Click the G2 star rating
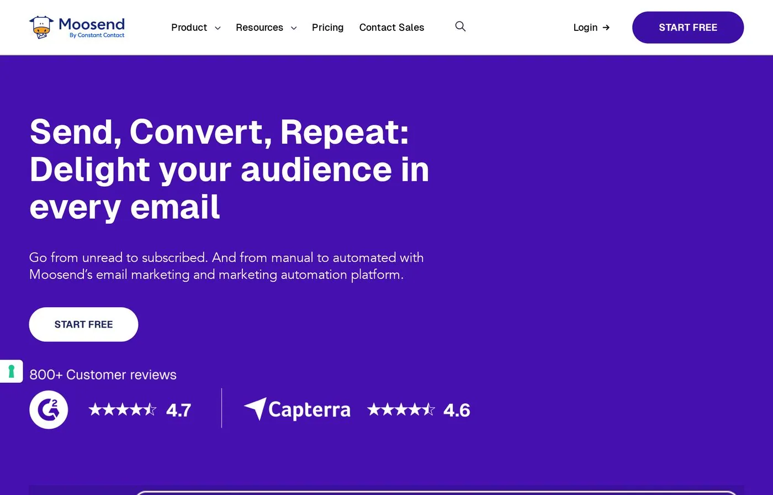Image resolution: width=773 pixels, height=495 pixels. 123,409
